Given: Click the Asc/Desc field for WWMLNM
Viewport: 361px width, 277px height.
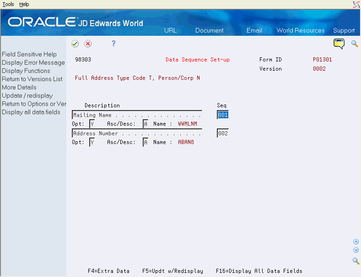Looking at the screenshot, I should click(x=145, y=124).
